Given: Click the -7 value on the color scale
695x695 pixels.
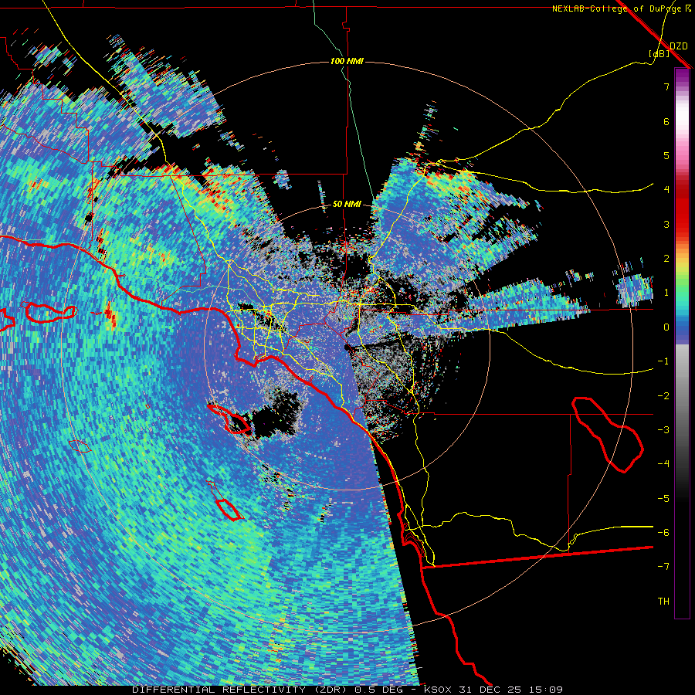Looking at the screenshot, I should pyautogui.click(x=663, y=567).
